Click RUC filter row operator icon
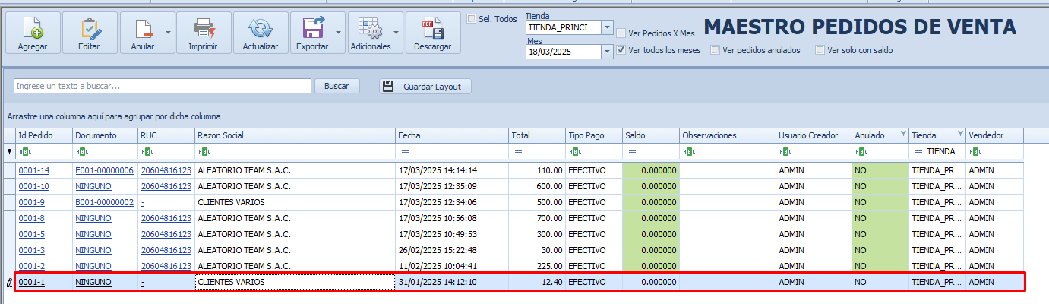 coord(147,152)
